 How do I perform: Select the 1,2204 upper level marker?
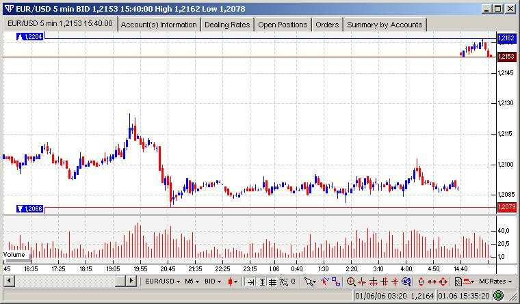(30, 36)
